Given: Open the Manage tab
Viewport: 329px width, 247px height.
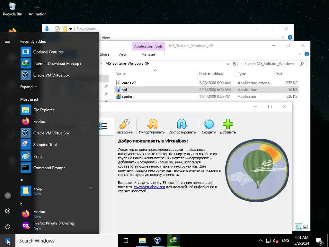Looking at the screenshot, I should coord(148,54).
